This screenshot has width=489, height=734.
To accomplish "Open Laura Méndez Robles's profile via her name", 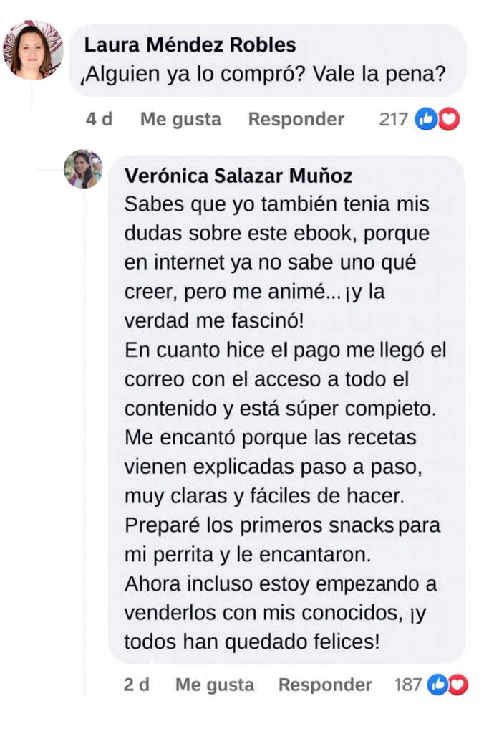I will [190, 45].
